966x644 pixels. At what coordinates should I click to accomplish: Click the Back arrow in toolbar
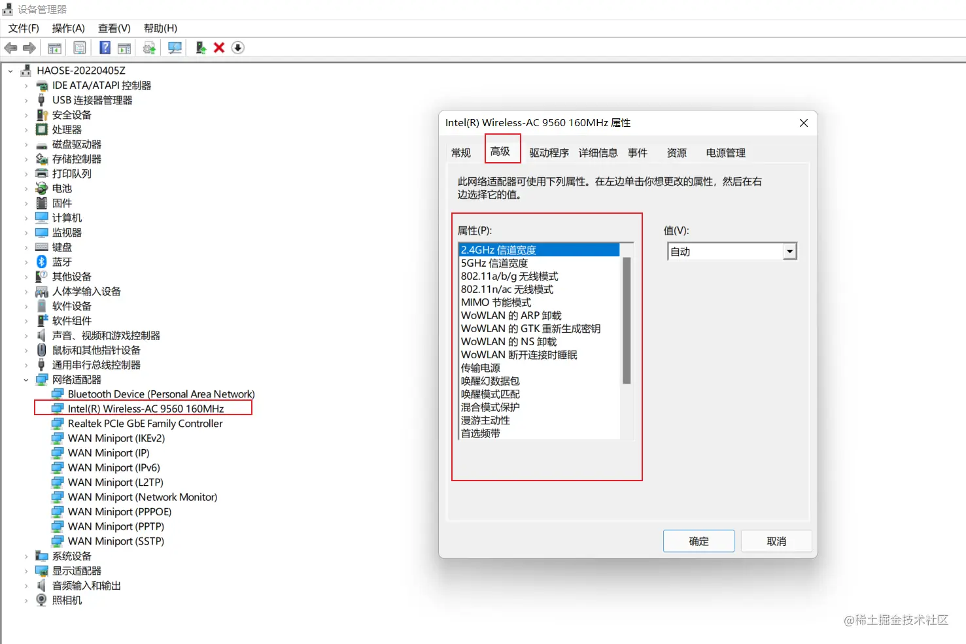[10, 48]
